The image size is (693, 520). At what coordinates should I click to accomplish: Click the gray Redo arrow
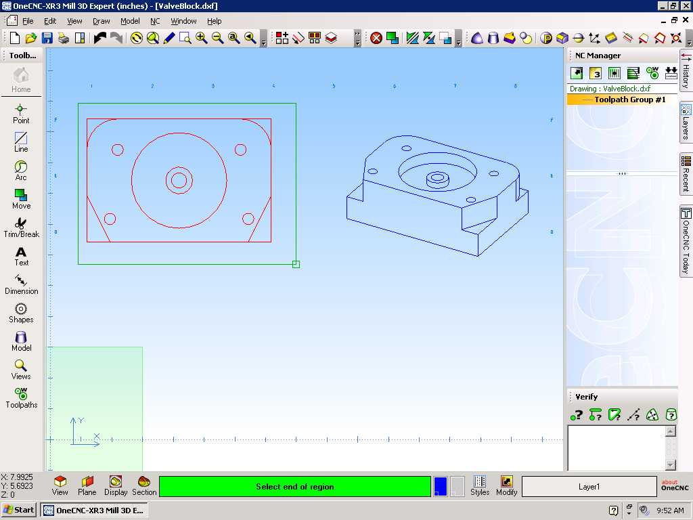116,38
